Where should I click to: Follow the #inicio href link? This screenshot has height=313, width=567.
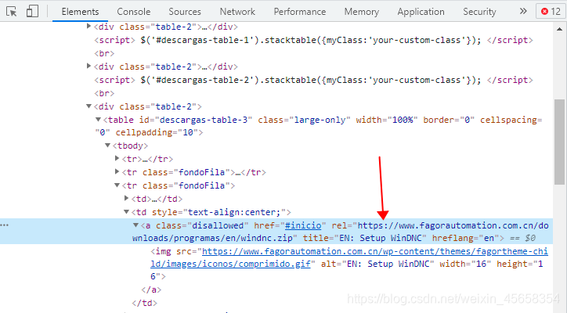point(303,225)
